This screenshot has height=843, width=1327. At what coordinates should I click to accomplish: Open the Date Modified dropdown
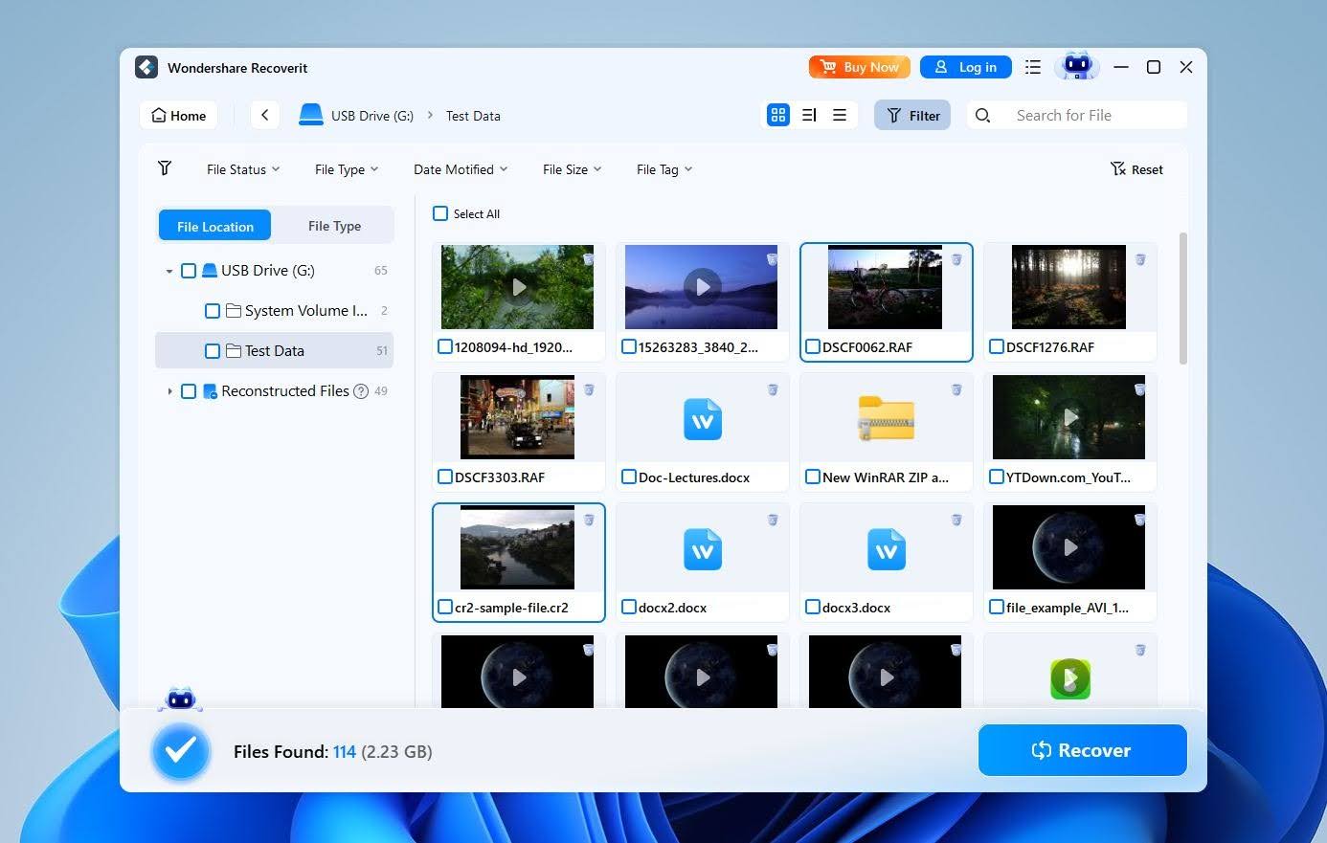[x=461, y=169]
